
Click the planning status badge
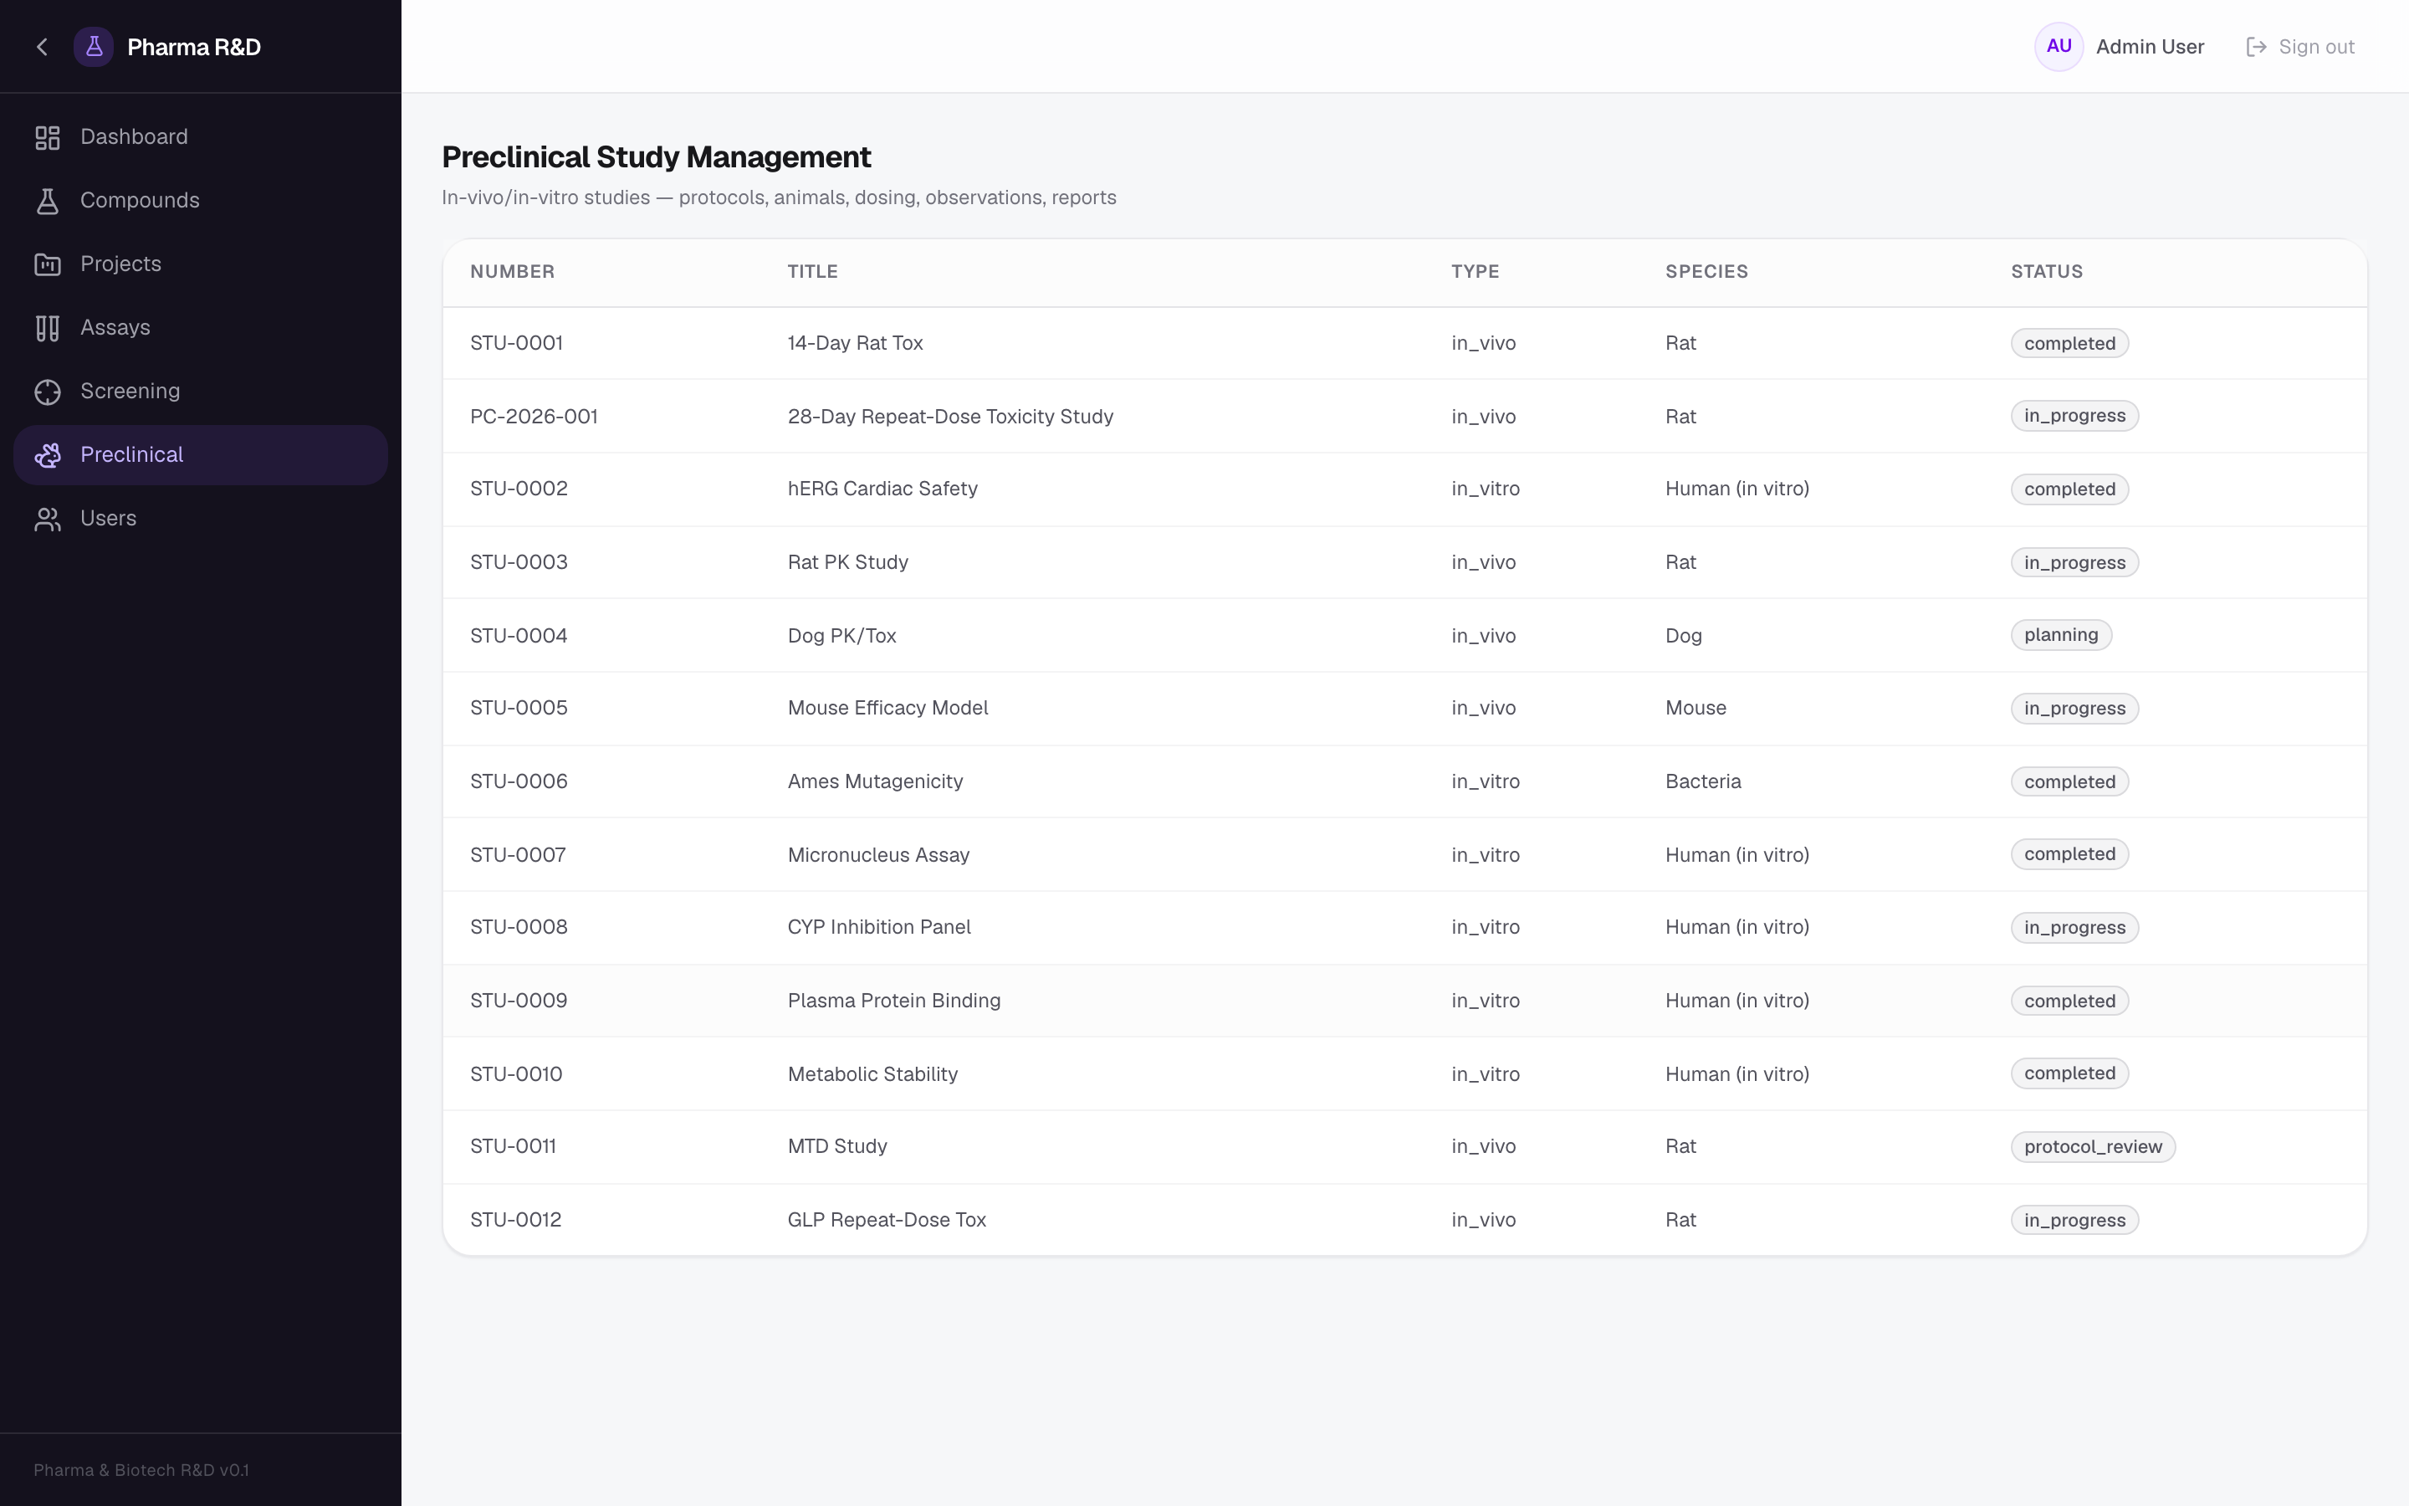click(x=2060, y=636)
